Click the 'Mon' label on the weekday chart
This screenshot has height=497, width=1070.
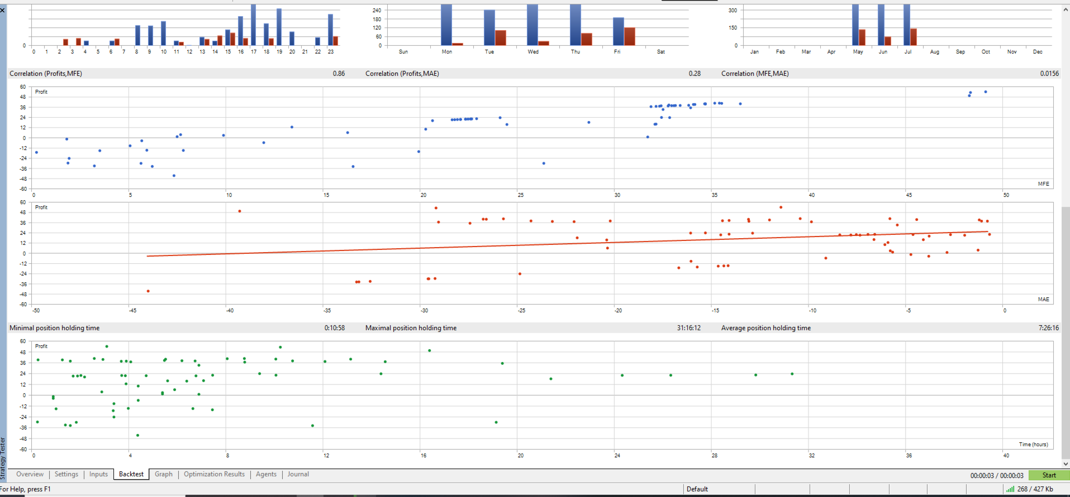[x=447, y=52]
